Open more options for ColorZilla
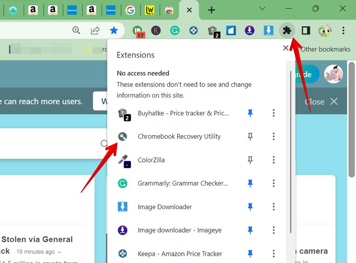The width and height of the screenshot is (356, 263). click(x=273, y=160)
